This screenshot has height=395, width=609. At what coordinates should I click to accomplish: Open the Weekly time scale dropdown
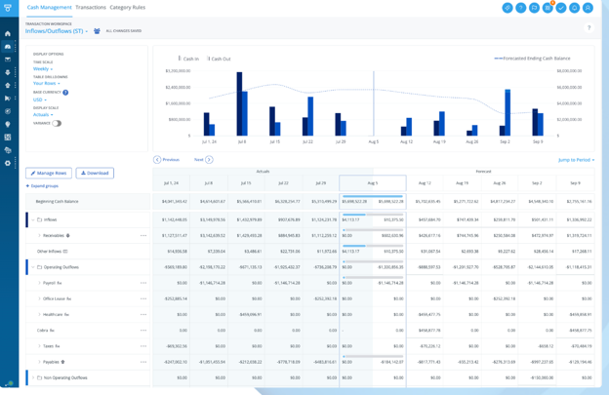click(43, 69)
